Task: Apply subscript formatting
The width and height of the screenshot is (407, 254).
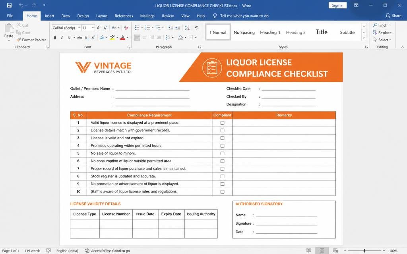Action: (x=86, y=37)
